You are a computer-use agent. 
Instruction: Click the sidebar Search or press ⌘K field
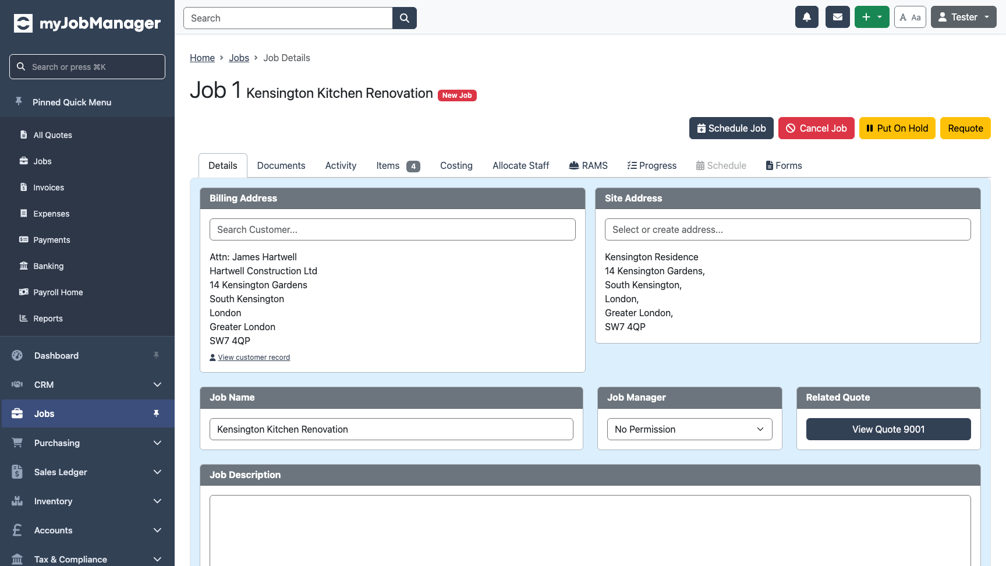tap(87, 67)
